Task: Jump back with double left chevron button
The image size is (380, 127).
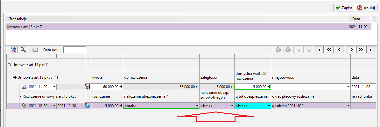Action: pyautogui.click(x=329, y=50)
